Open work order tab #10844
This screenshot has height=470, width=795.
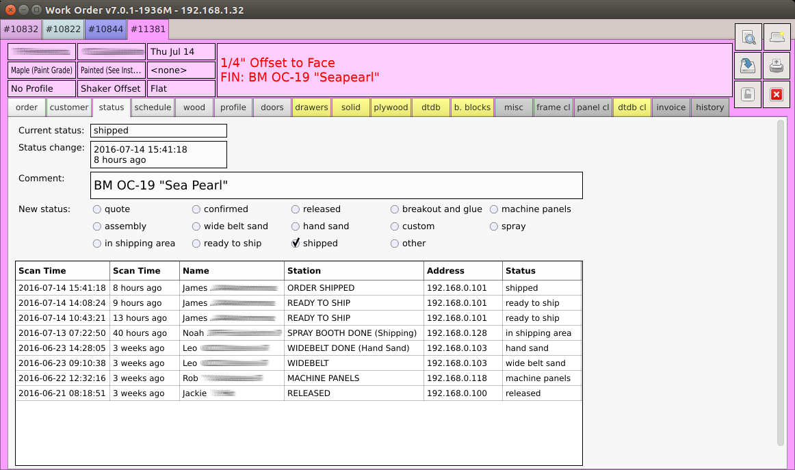click(x=105, y=29)
